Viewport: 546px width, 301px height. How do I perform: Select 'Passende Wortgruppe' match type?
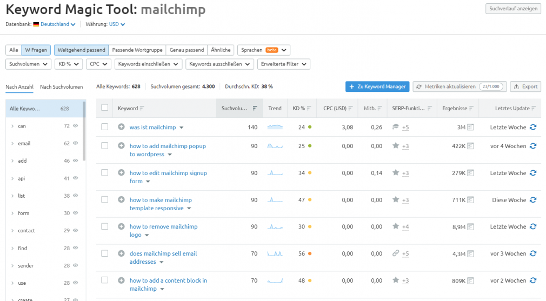(x=137, y=50)
